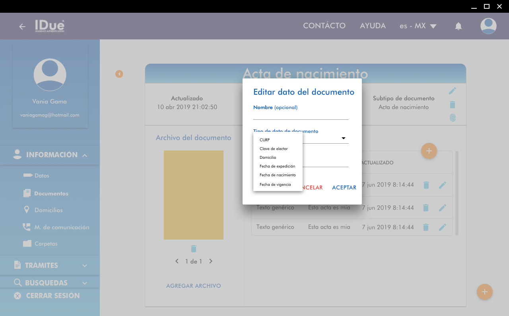This screenshot has width=509, height=316.
Task: Click the pencil edit icon beside Subtipo de documento
Action: (x=452, y=91)
